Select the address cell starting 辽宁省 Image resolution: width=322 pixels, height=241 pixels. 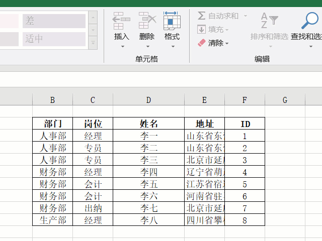pos(205,172)
